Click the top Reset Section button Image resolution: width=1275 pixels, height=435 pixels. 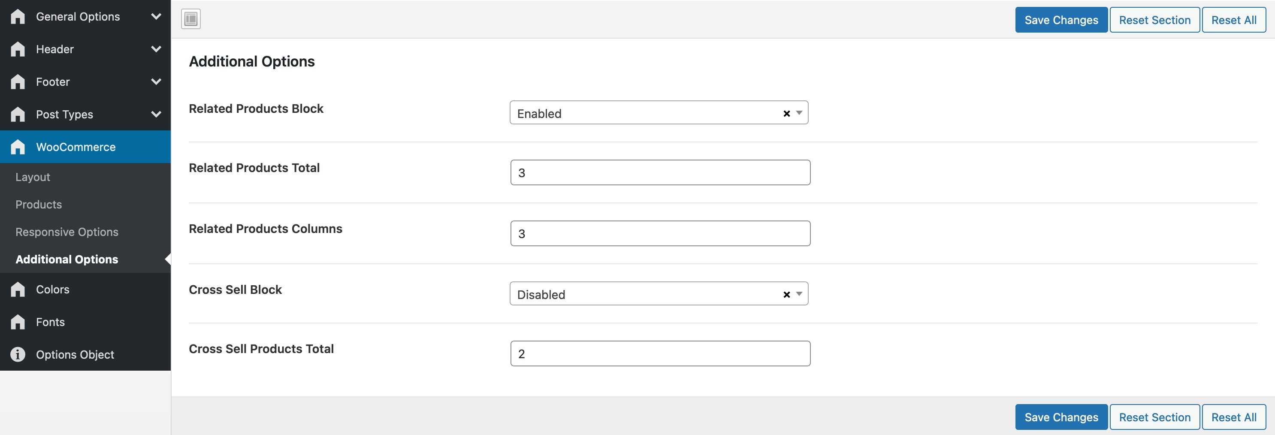pos(1155,20)
